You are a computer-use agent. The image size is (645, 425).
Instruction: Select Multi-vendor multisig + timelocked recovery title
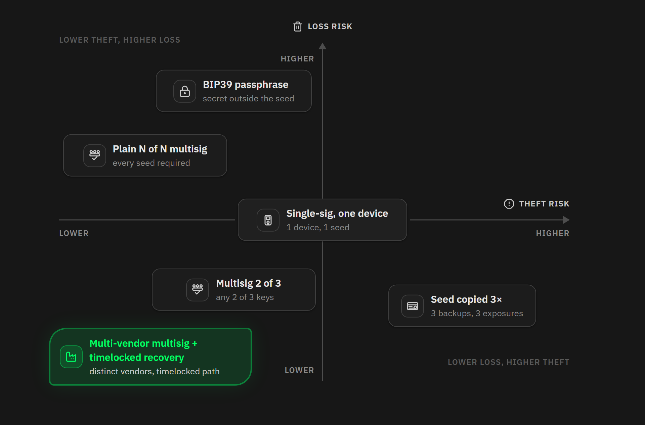tap(143, 350)
